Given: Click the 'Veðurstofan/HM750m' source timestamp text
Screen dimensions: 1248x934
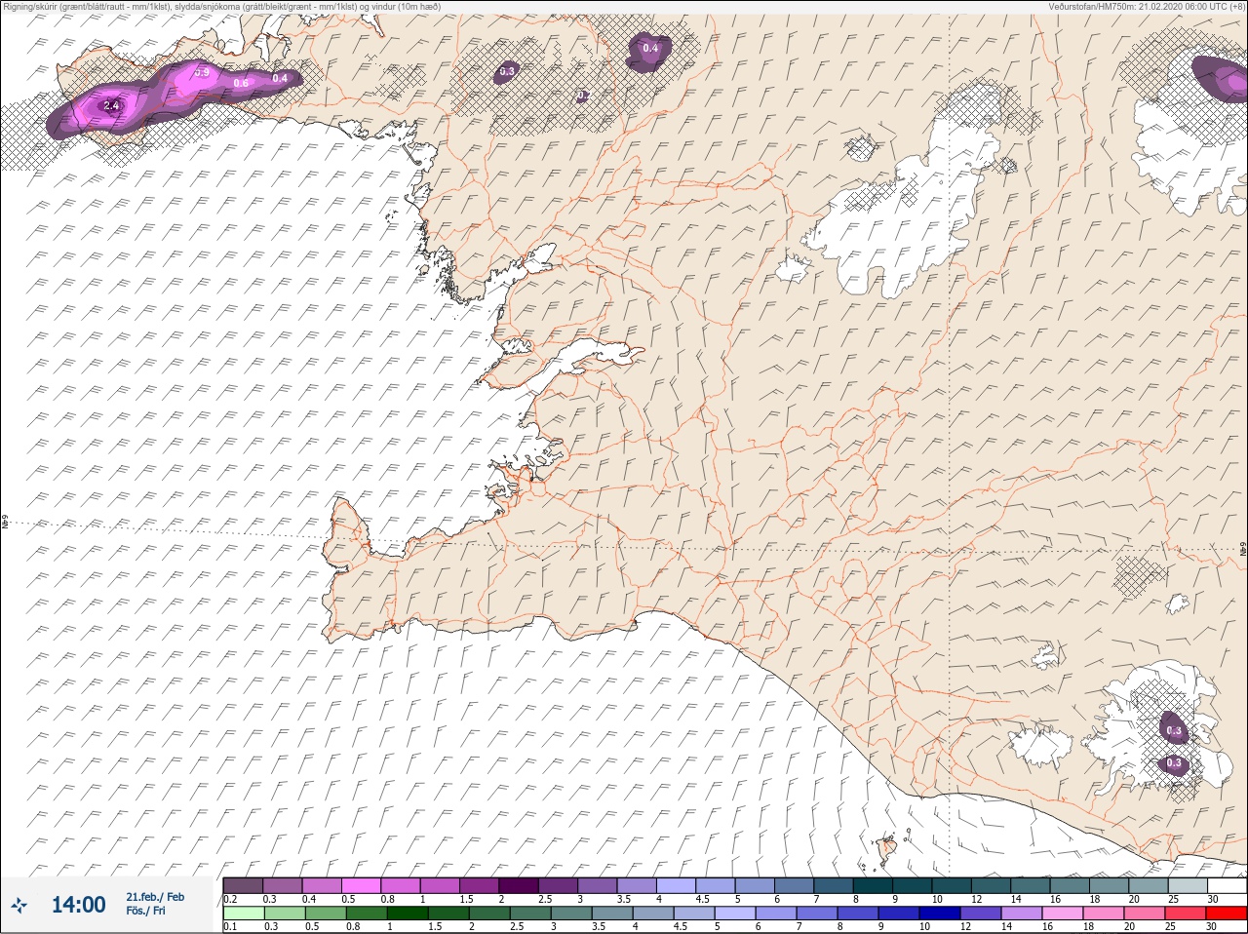Looking at the screenshot, I should tap(1147, 6).
